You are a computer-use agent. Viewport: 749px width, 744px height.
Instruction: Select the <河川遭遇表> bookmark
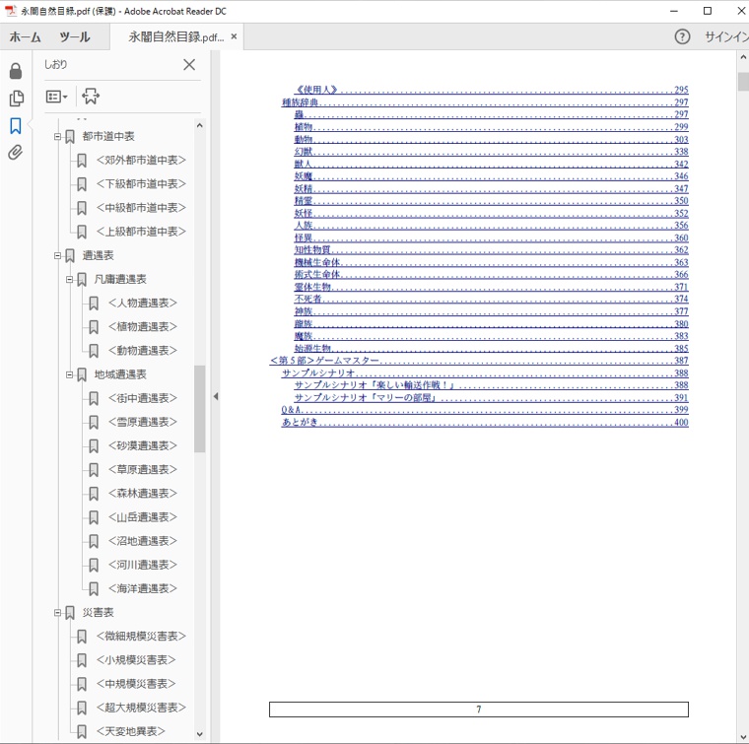(142, 565)
